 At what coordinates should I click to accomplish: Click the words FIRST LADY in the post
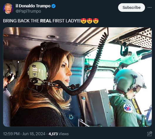(x=65, y=21)
